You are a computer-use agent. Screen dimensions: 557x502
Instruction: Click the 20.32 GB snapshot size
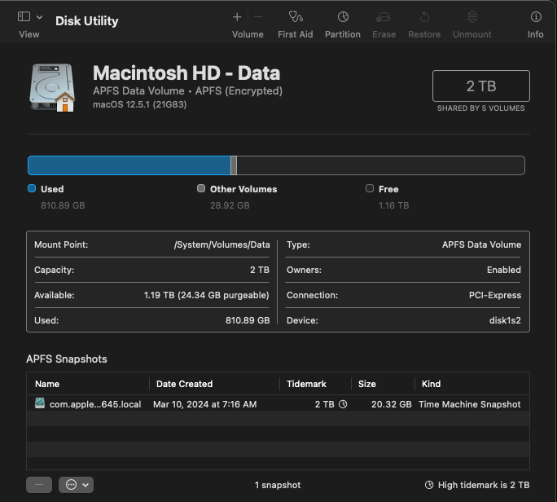(391, 404)
